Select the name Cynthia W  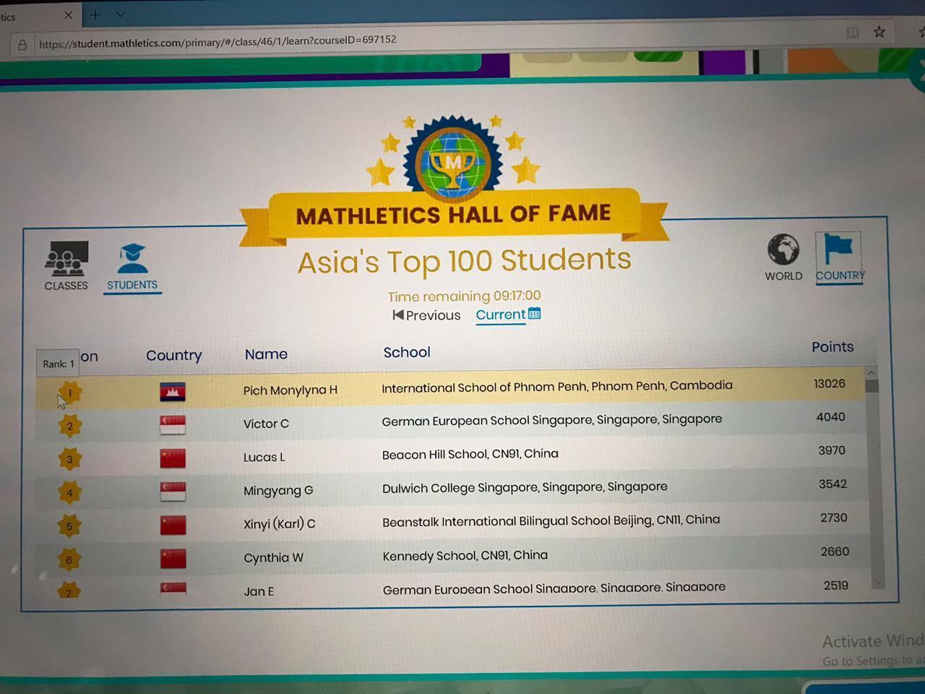(x=273, y=557)
